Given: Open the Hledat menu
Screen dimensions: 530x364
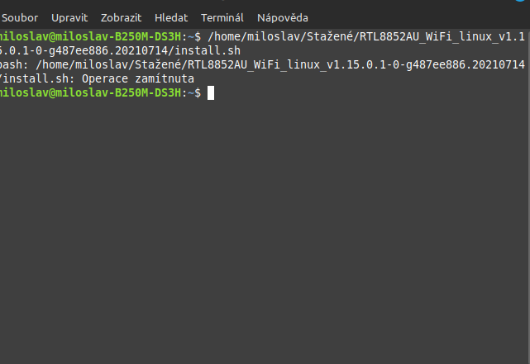Looking at the screenshot, I should coord(171,17).
